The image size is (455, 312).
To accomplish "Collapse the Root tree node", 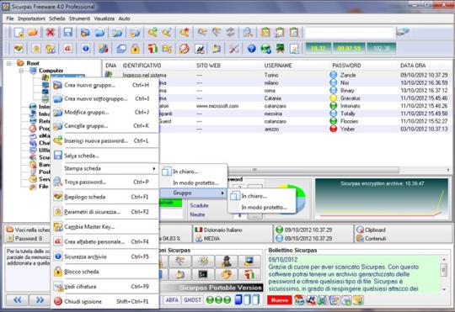I will (9, 63).
